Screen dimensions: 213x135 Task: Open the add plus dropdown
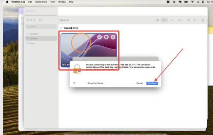196,20
